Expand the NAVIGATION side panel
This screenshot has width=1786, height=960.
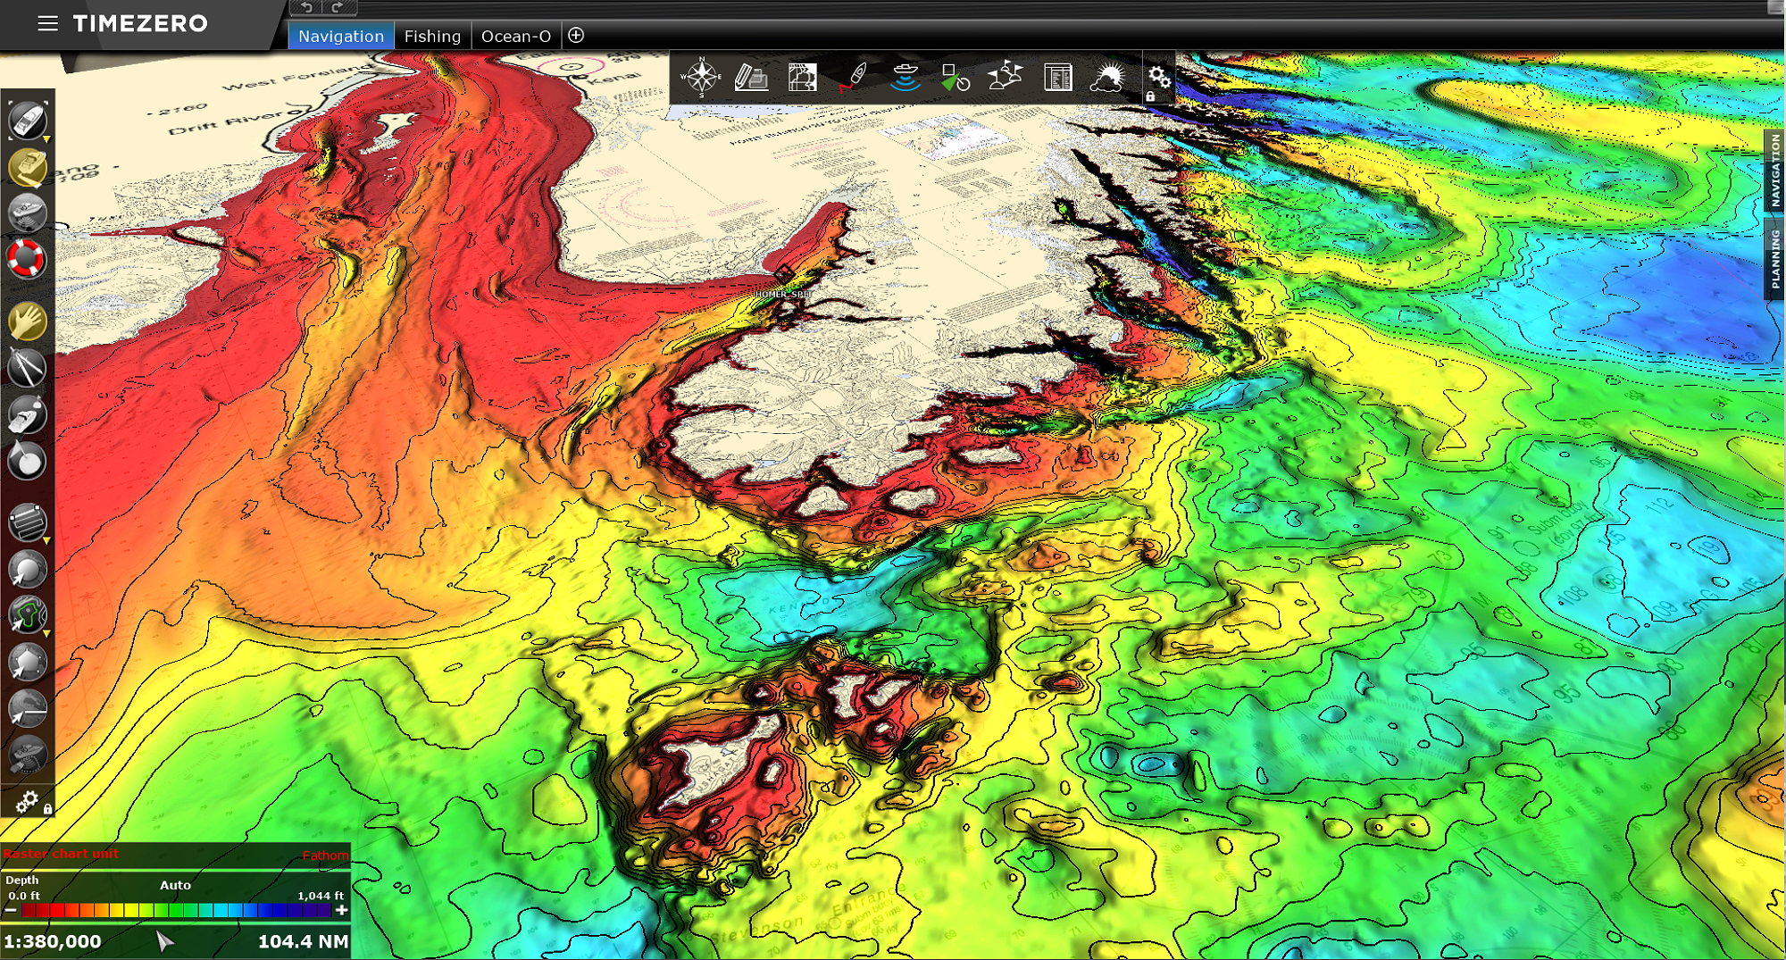click(1775, 171)
